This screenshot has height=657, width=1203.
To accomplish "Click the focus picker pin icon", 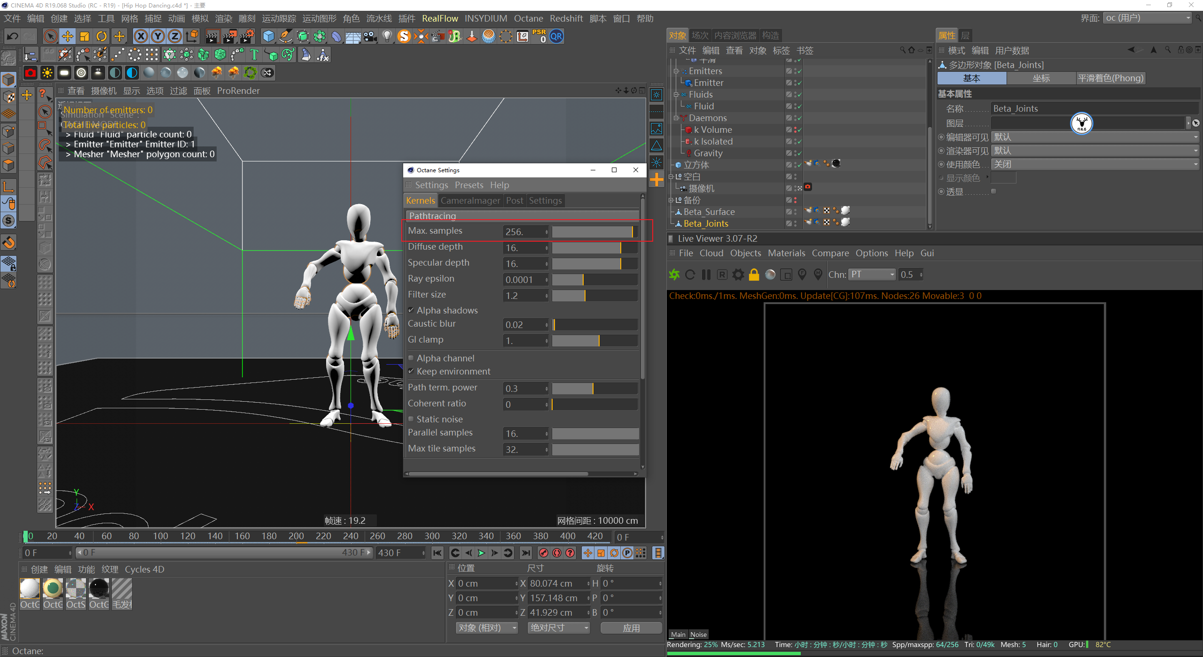I will coord(802,275).
